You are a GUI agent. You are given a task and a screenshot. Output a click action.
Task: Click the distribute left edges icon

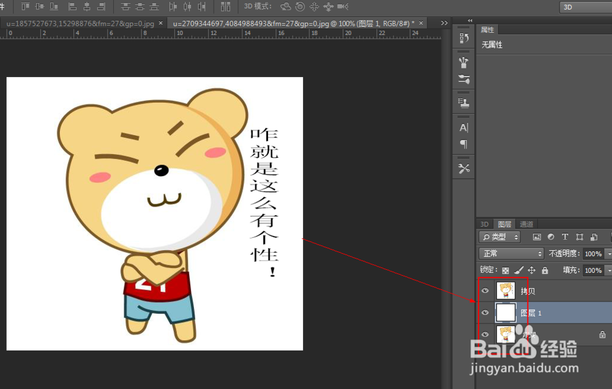click(173, 6)
